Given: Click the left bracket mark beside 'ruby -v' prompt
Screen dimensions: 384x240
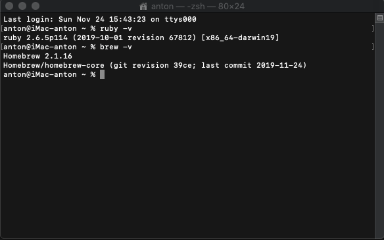Looking at the screenshot, I should pyautogui.click(x=2, y=28).
